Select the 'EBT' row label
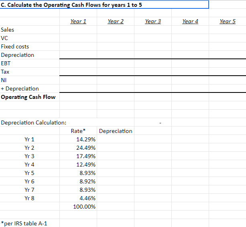246x227 pixels. tap(6, 63)
